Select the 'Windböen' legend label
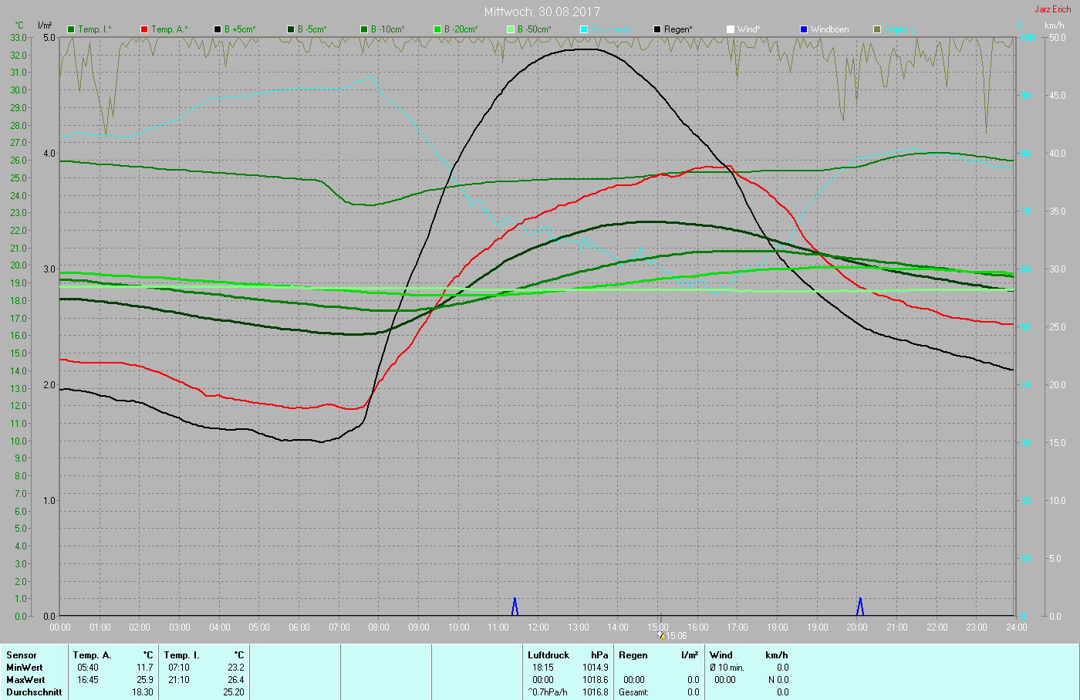This screenshot has height=700, width=1080. click(x=830, y=29)
